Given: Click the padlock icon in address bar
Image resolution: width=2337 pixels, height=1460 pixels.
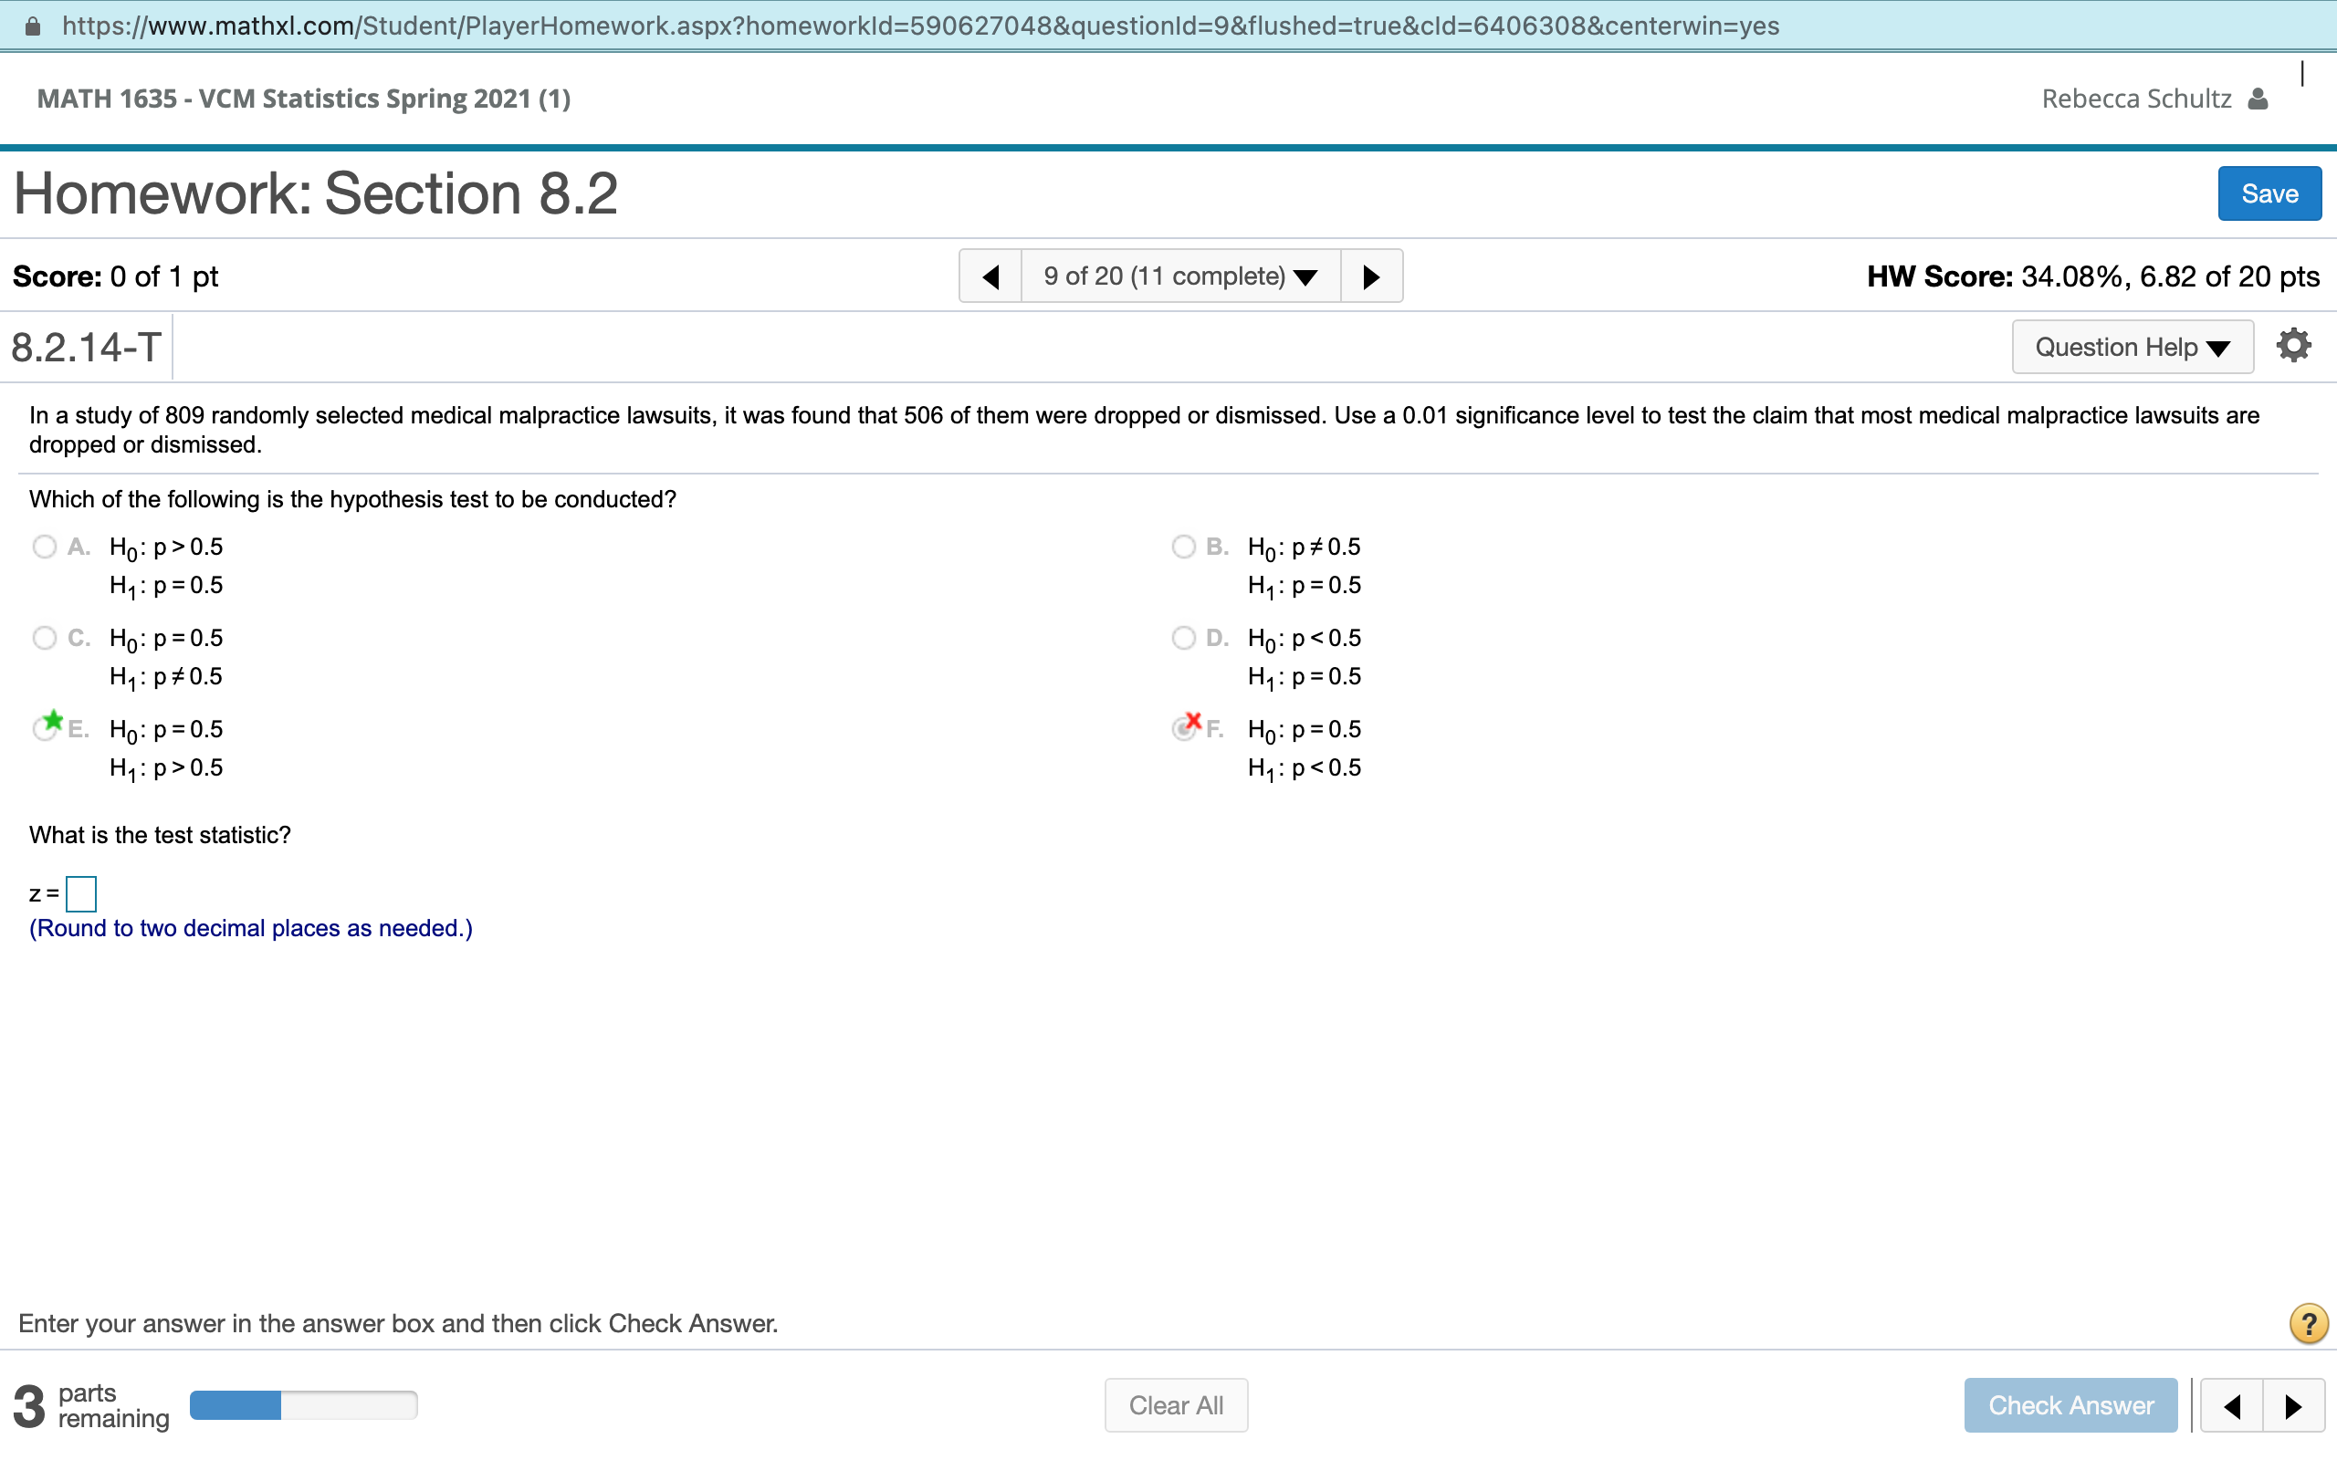Looking at the screenshot, I should [32, 26].
